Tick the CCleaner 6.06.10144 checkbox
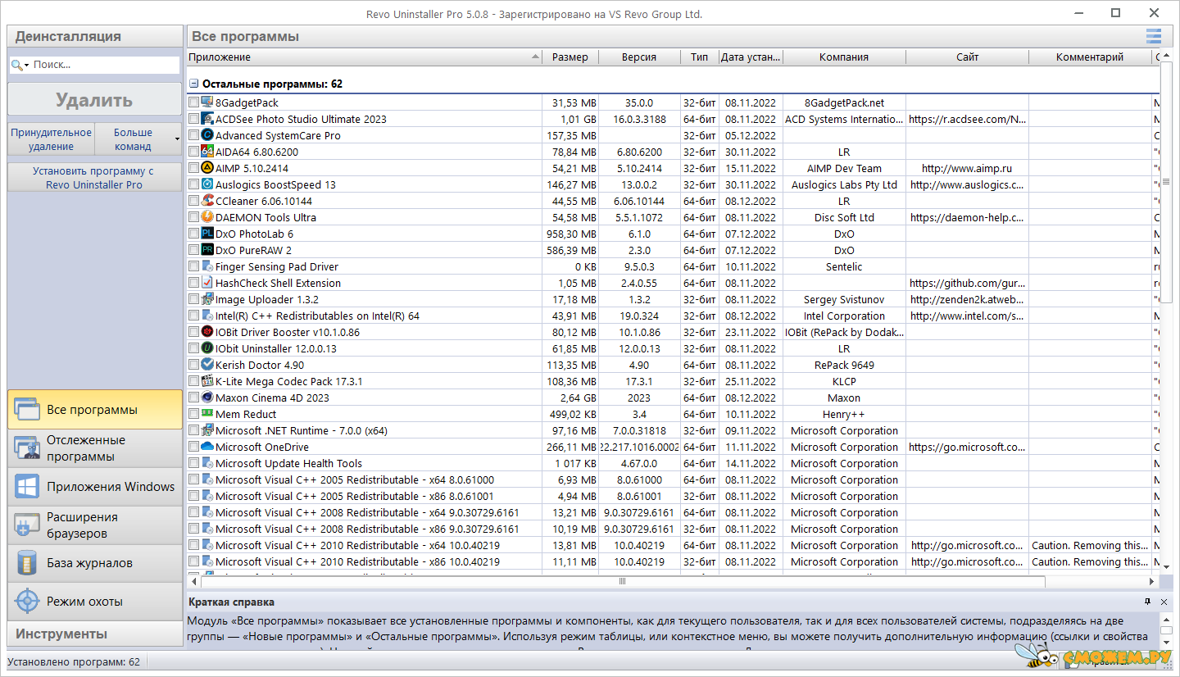The image size is (1180, 677). click(x=193, y=201)
